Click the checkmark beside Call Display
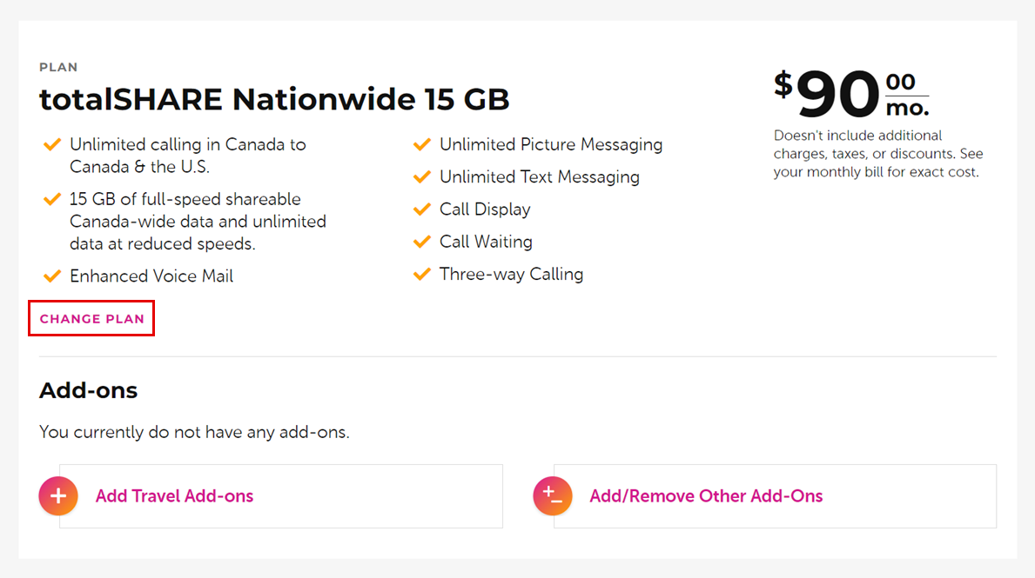Screen dimensions: 1035x578 pos(421,209)
